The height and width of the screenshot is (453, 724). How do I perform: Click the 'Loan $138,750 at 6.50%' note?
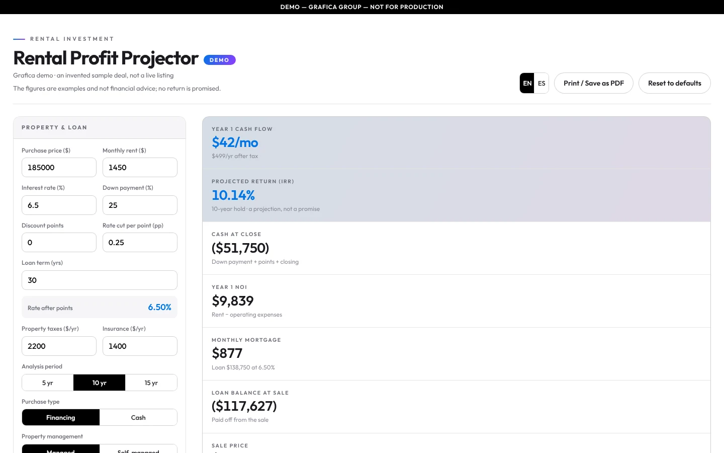243,367
